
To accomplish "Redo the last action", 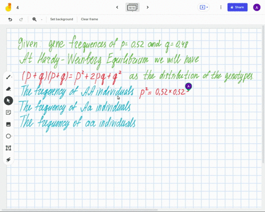I will pyautogui.click(x=21, y=19).
